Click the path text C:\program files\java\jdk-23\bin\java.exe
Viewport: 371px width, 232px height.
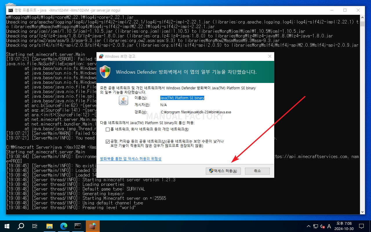(196, 112)
